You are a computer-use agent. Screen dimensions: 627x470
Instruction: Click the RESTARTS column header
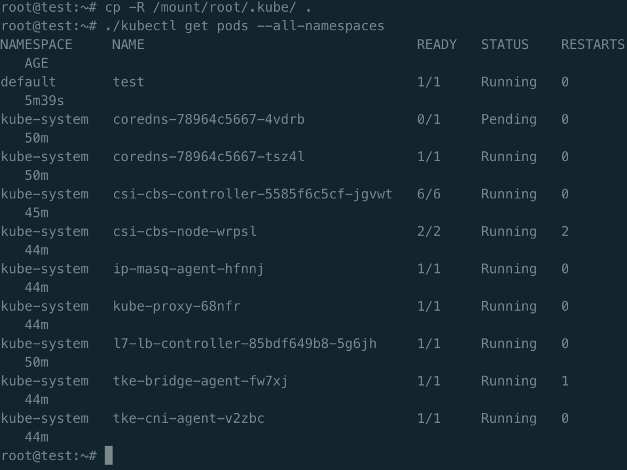point(593,44)
